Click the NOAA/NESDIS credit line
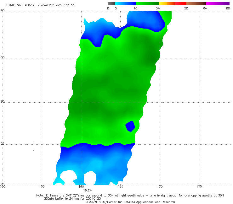The image size is (233, 204). (130, 202)
